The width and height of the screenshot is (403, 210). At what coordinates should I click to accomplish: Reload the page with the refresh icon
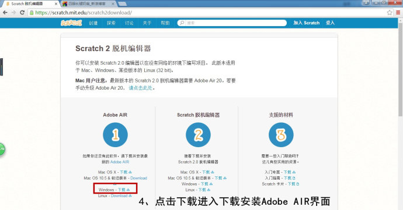pyautogui.click(x=22, y=13)
